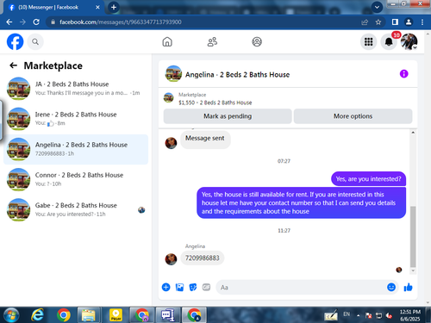Click the Mark as pending button

coord(228,116)
